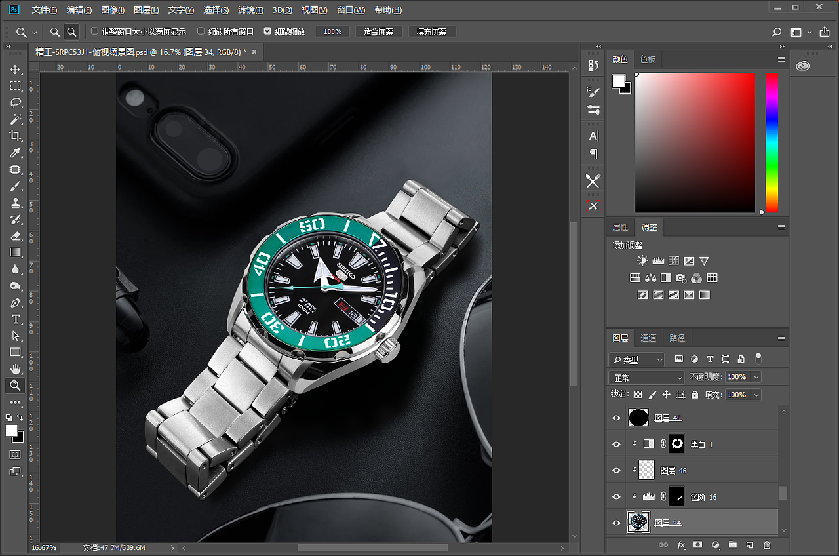Viewport: 839px width, 556px height.
Task: Hide layer 图层 34
Action: (x=616, y=523)
